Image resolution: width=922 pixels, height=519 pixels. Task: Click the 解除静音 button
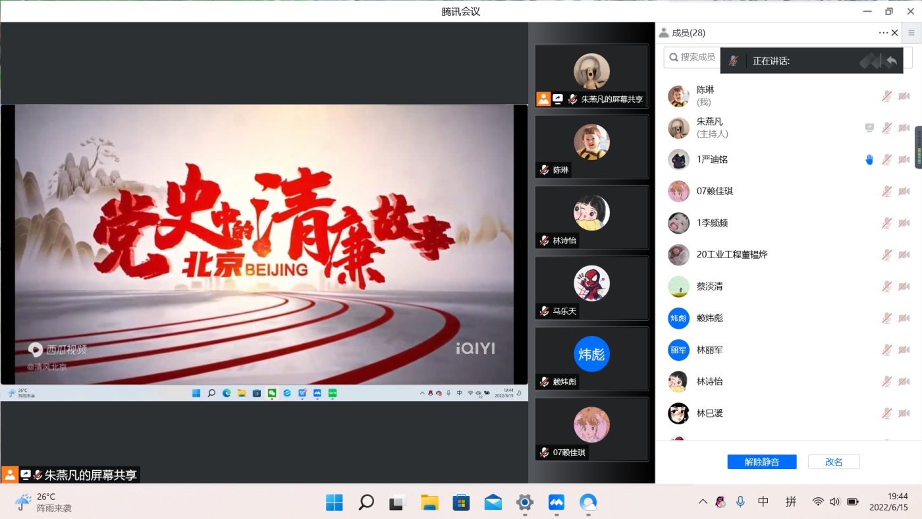pyautogui.click(x=762, y=462)
